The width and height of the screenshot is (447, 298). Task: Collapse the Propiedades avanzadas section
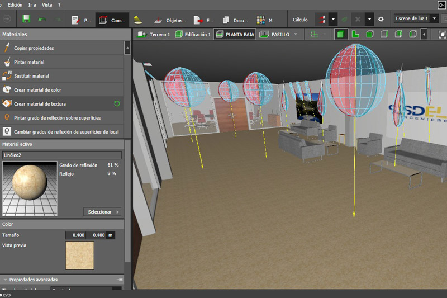tap(6, 280)
